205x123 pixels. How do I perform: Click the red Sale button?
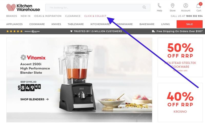coord(189,24)
